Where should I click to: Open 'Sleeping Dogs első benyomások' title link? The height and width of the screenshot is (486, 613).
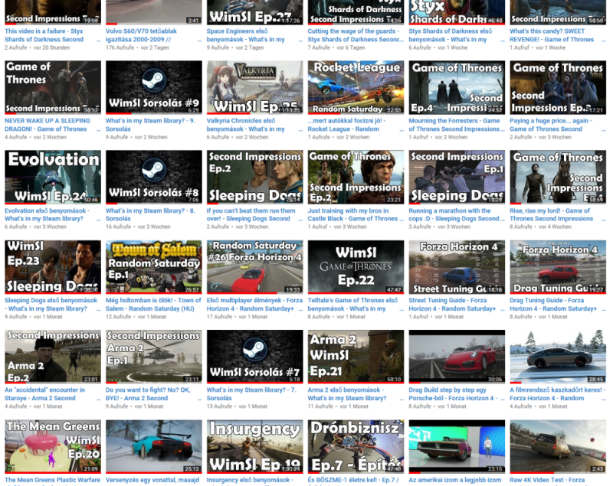tap(51, 305)
